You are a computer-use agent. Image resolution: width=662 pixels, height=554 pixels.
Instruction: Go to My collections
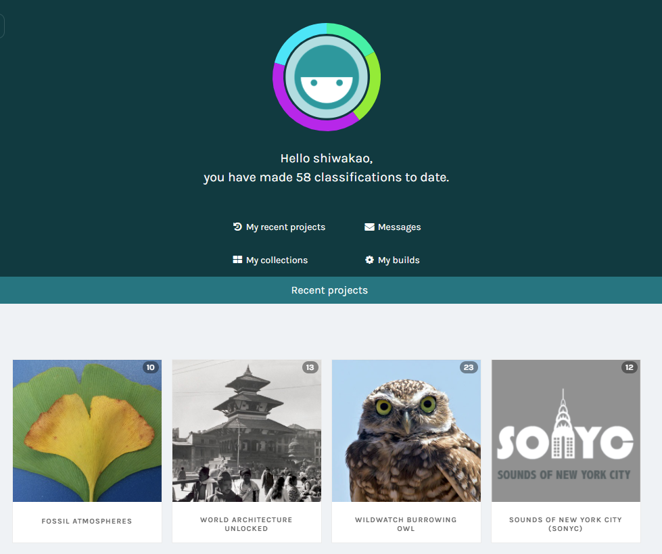click(270, 260)
